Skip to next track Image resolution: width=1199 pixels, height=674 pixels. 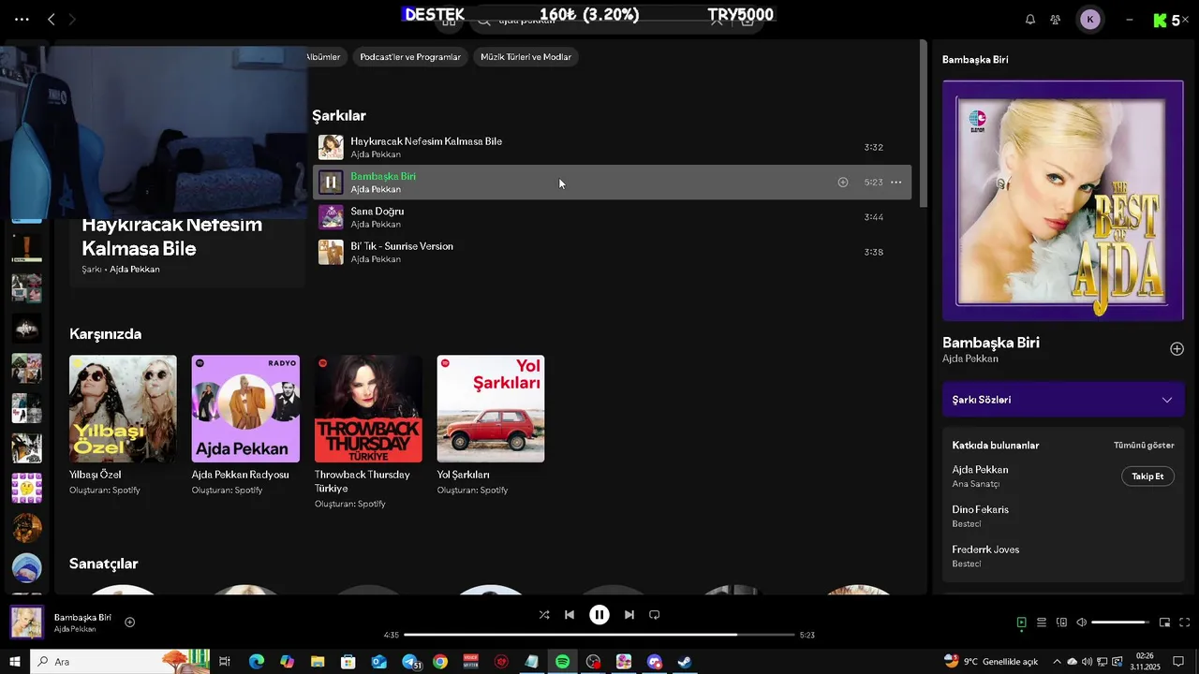629,615
